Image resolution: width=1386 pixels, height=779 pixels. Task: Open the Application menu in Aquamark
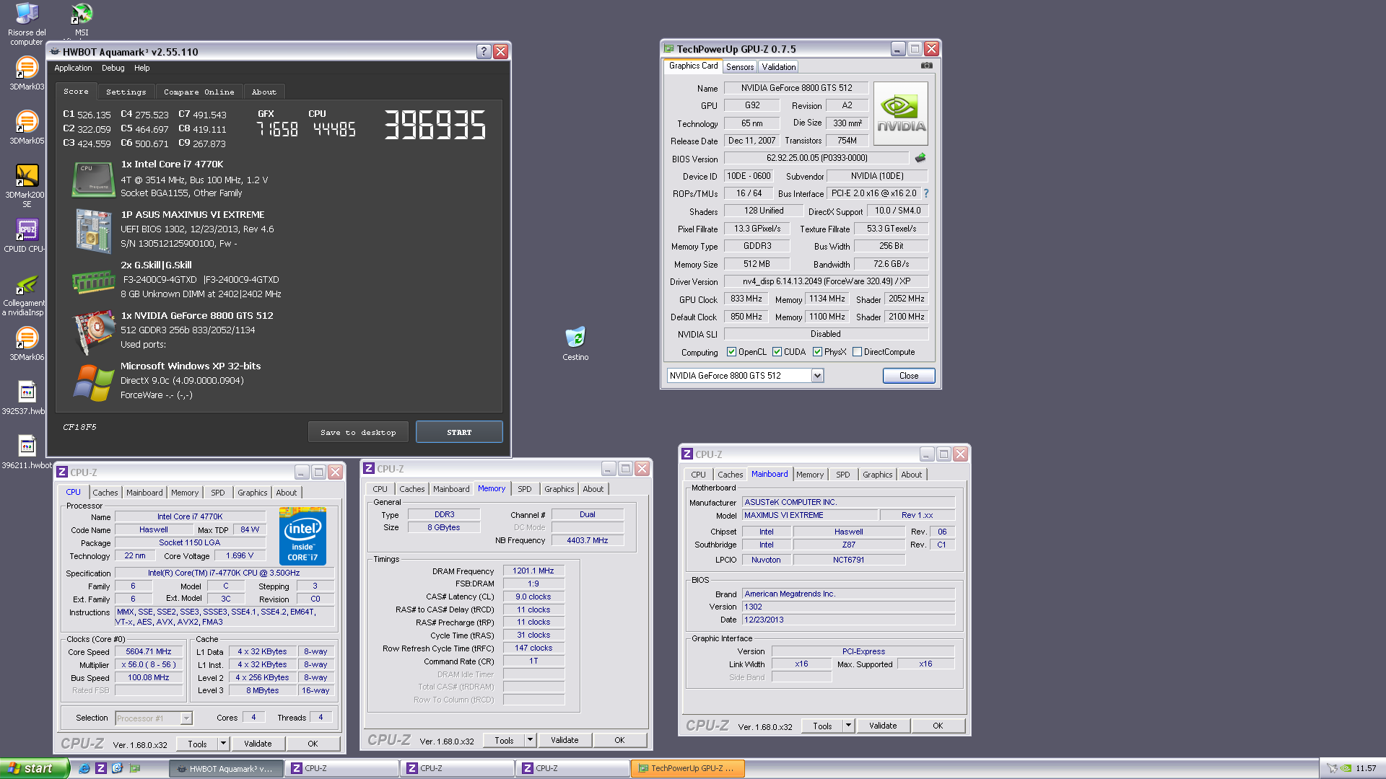73,68
